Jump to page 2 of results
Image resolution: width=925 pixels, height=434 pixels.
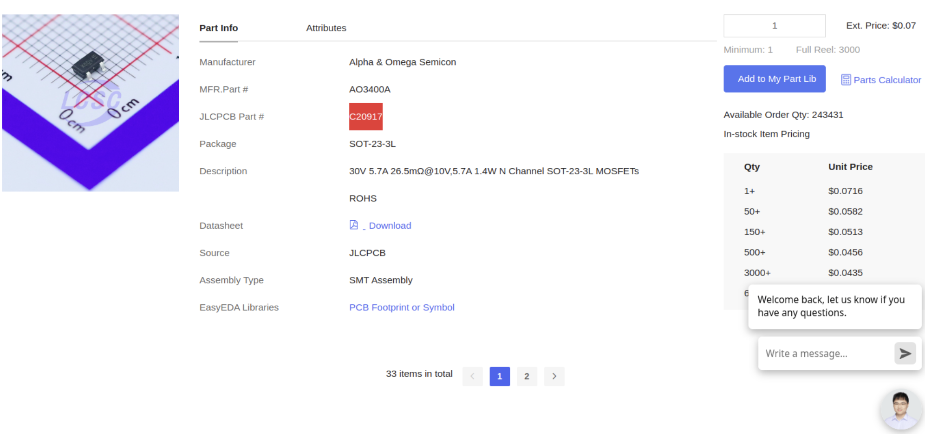tap(527, 376)
